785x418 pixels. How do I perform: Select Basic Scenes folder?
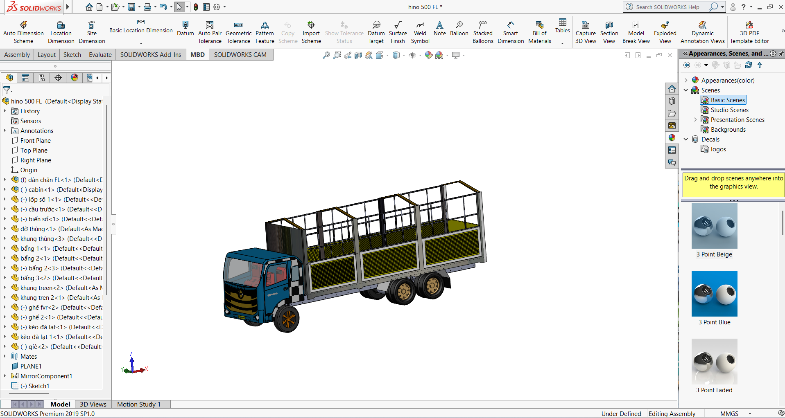pos(723,100)
